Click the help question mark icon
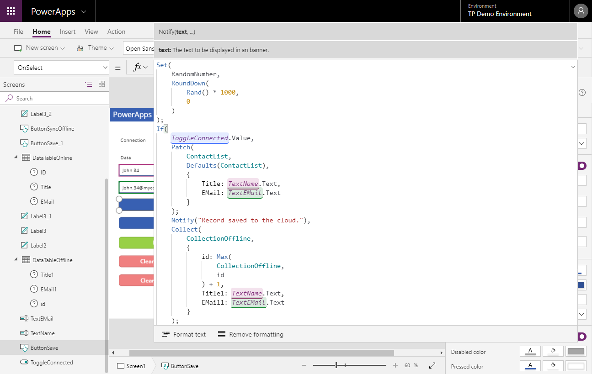This screenshot has height=374, width=592. point(582,92)
